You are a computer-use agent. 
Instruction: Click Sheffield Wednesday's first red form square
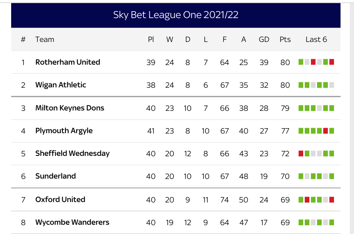pyautogui.click(x=301, y=153)
